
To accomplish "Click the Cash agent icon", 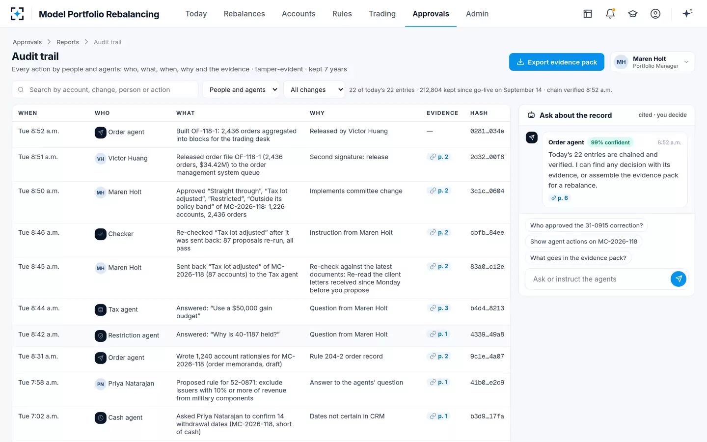I will [101, 417].
